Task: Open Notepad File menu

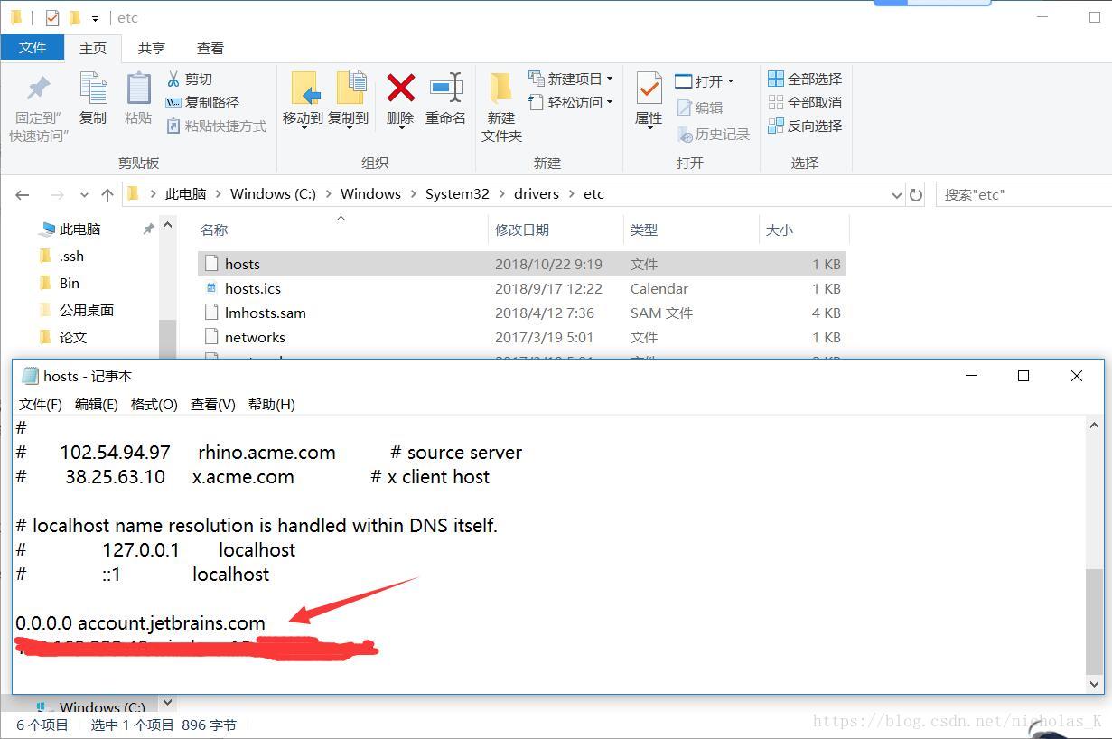Action: [41, 404]
